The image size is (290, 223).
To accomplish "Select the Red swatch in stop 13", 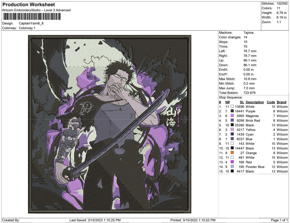I will [x=232, y=162].
